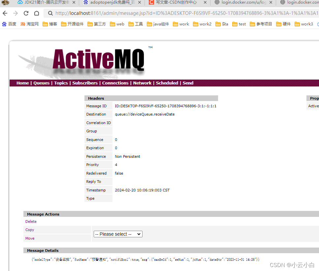This screenshot has width=319, height=271.
Task: Close the login.docker.com/u/log tab
Action: point(271,2)
